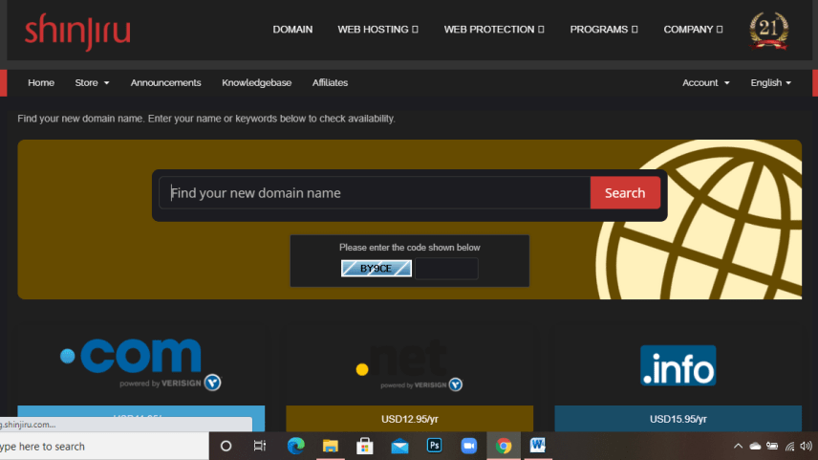
Task: Click the Windows taskbar search box
Action: (104, 447)
